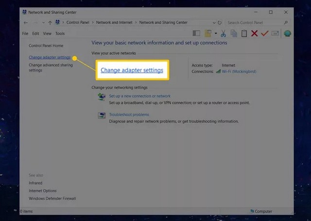The height and width of the screenshot is (221, 311).
Task: Open the Tools menu
Action: coord(60,34)
